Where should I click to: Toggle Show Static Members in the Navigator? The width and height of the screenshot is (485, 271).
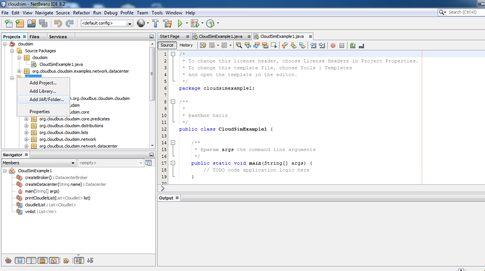pos(31,260)
